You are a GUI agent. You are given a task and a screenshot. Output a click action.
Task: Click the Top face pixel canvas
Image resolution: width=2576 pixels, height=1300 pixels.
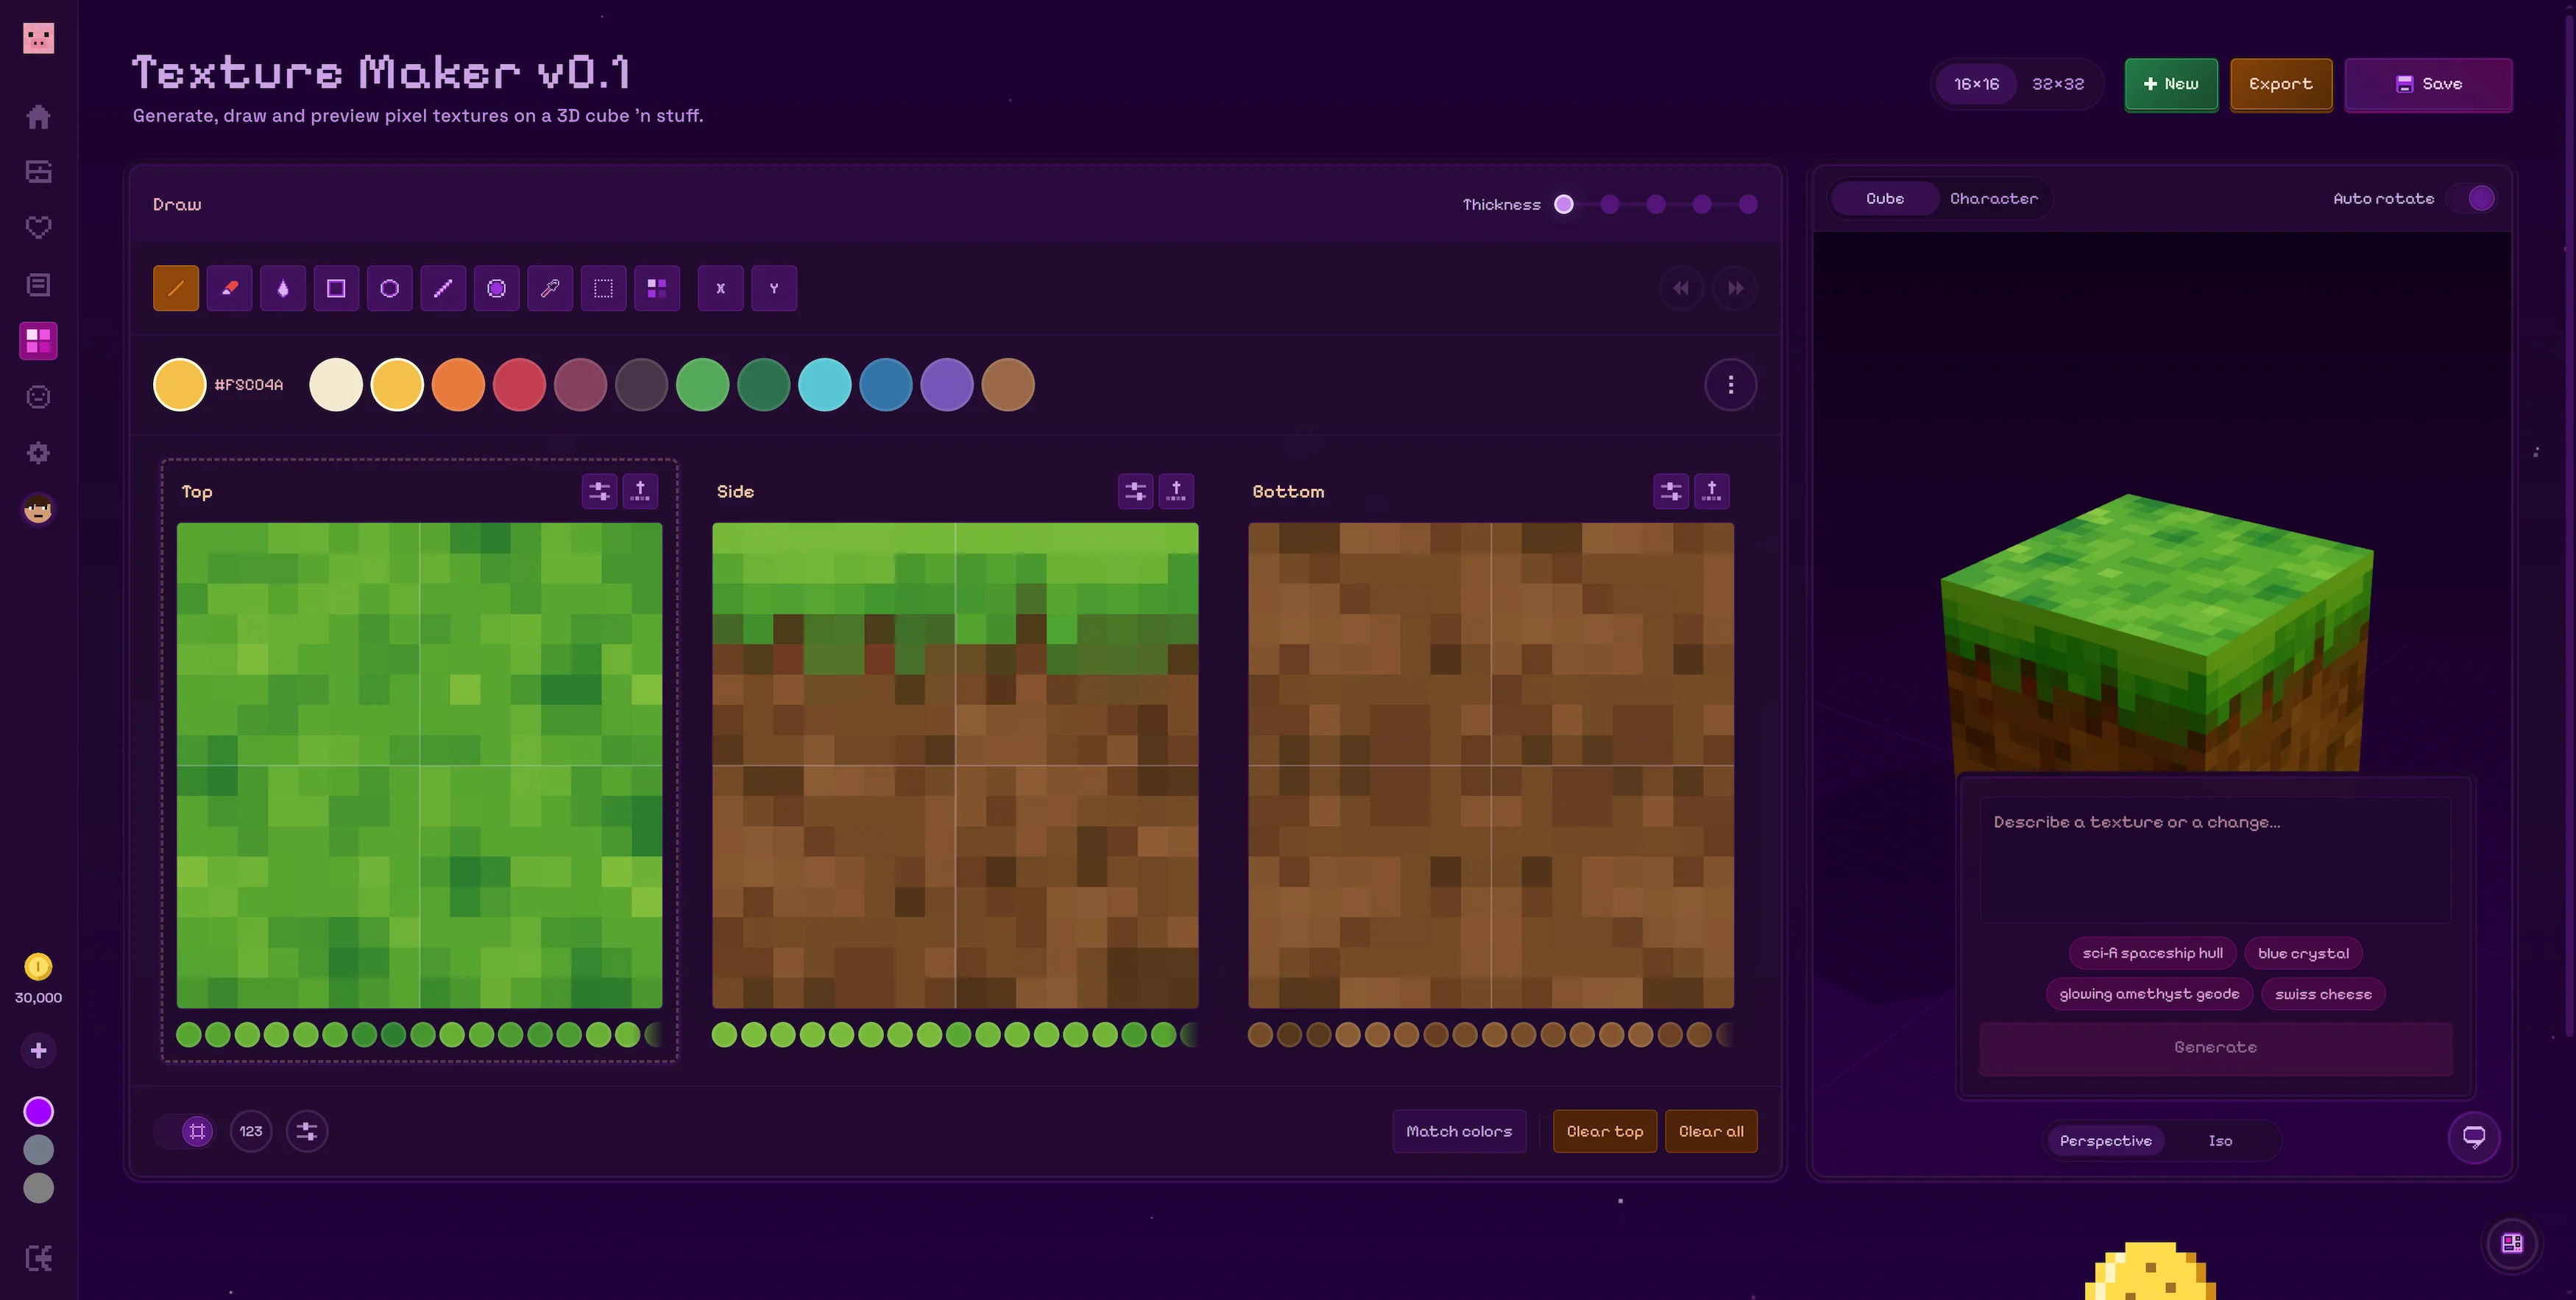click(420, 765)
